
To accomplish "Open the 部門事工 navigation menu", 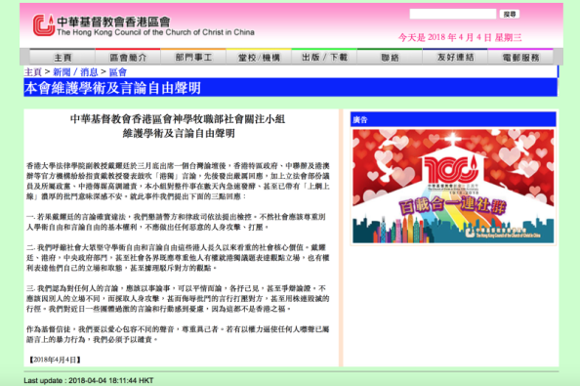I will 193,58.
